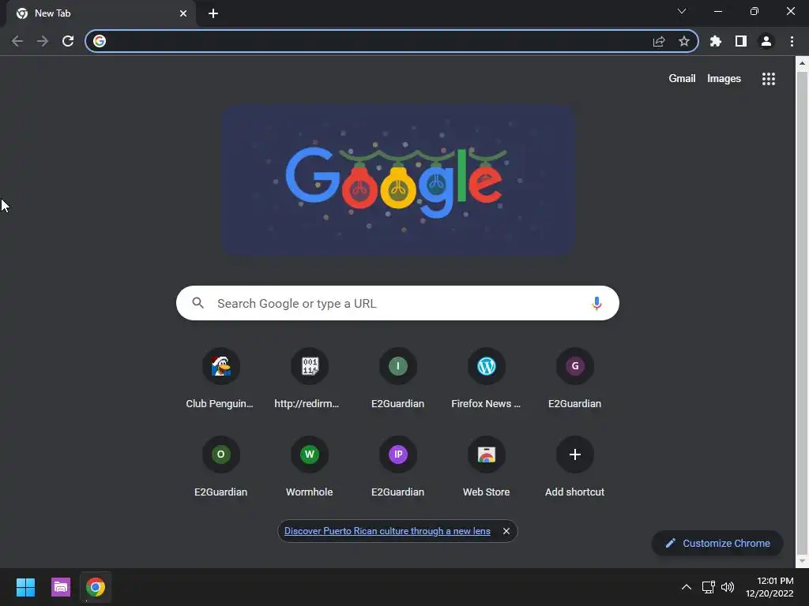Open the Club Penguin shortcut

click(x=220, y=379)
